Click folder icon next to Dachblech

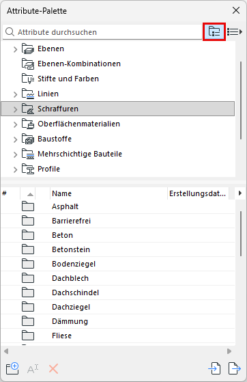point(28,278)
